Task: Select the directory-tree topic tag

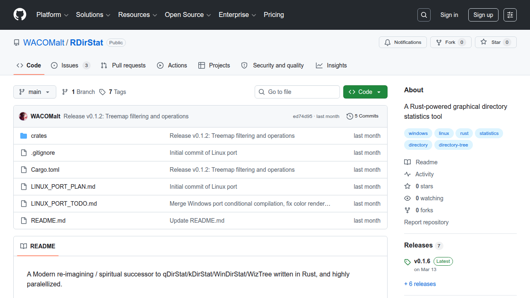Action: point(453,145)
